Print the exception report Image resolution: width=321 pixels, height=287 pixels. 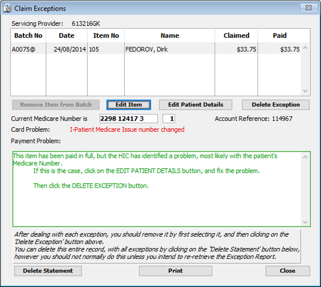coord(175,271)
